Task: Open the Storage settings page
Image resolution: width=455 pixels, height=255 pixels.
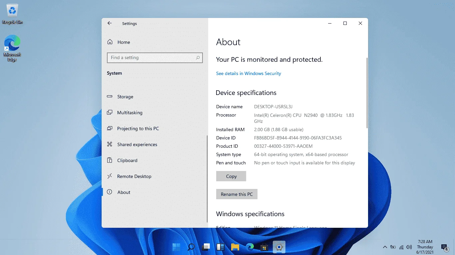Action: click(x=155, y=97)
